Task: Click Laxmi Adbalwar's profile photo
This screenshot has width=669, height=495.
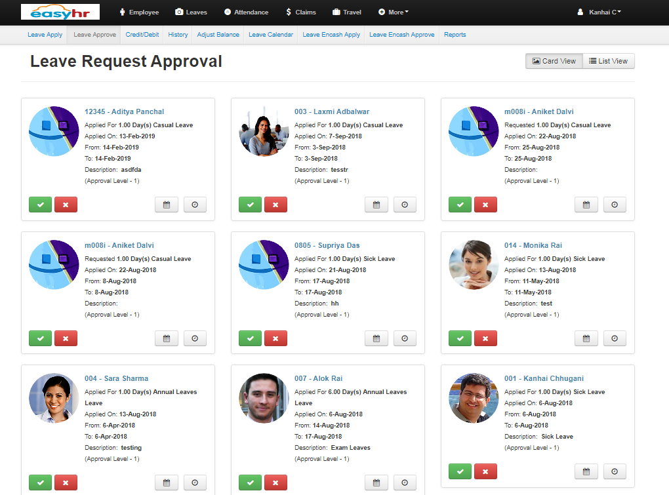Action: coord(264,131)
